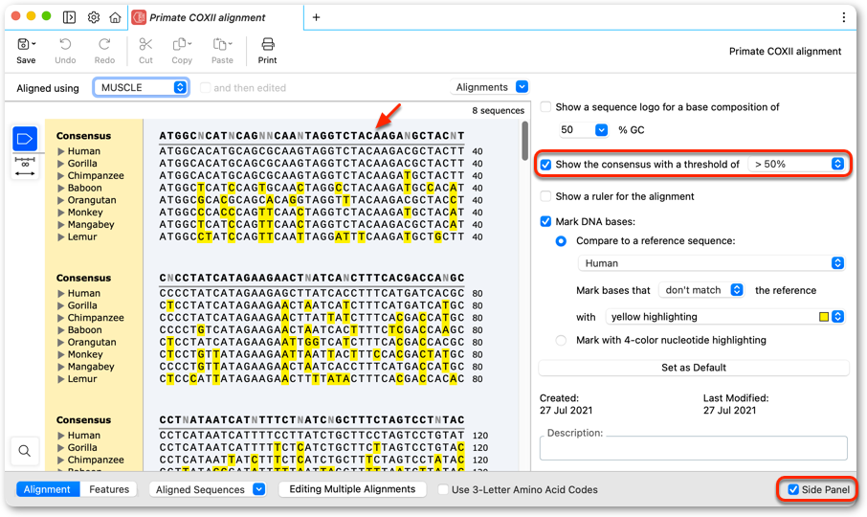Click the Undo toolbar icon
This screenshot has width=867, height=517.
[65, 45]
